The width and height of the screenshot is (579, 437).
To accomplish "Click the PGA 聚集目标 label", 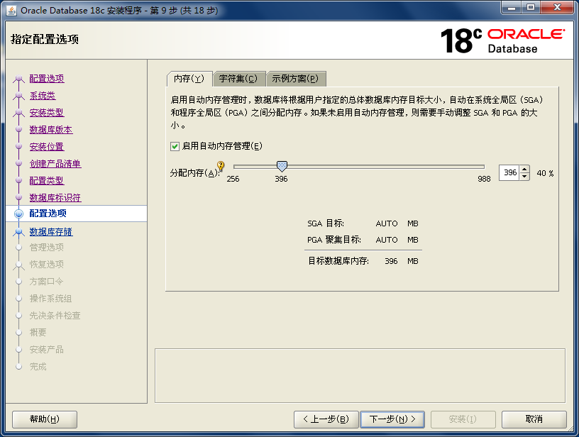I will click(x=334, y=240).
